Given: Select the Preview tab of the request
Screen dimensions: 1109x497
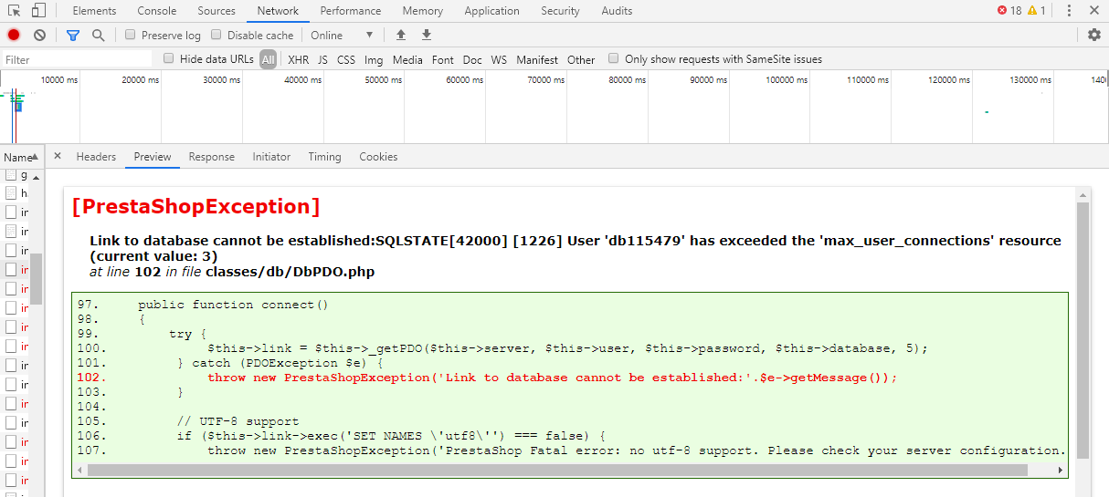Looking at the screenshot, I should 153,157.
